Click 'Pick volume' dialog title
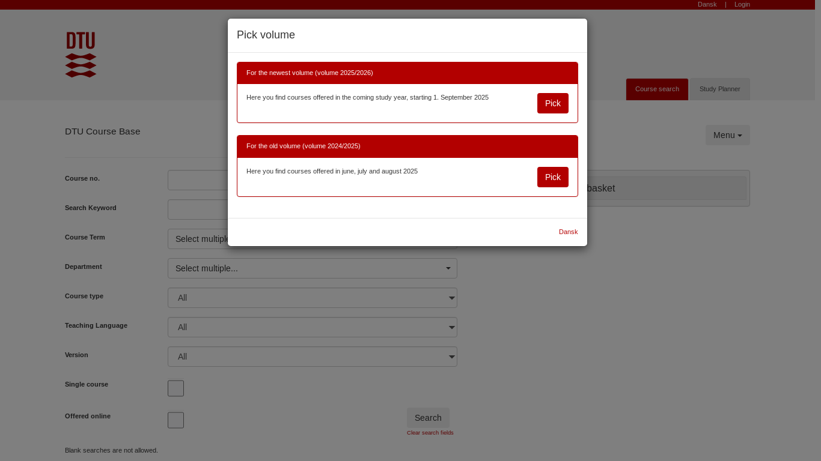 click(266, 35)
